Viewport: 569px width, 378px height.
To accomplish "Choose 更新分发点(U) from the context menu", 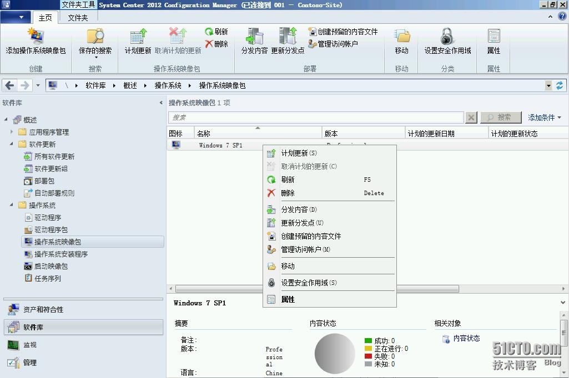I will (x=330, y=223).
